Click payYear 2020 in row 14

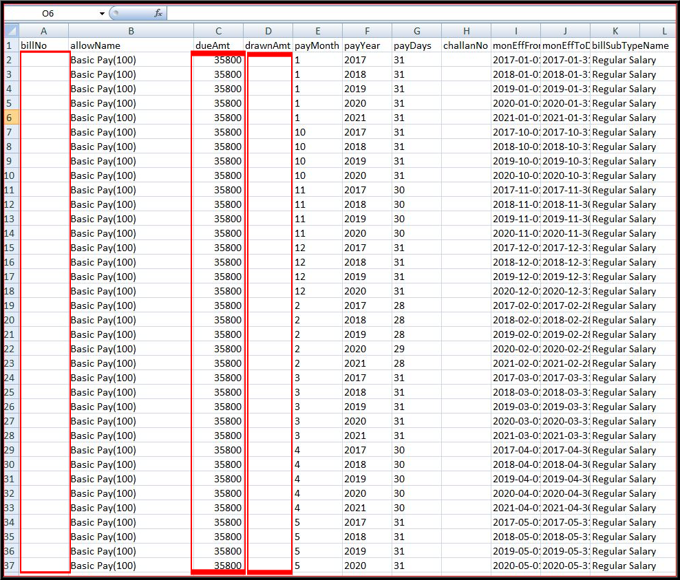tap(367, 233)
